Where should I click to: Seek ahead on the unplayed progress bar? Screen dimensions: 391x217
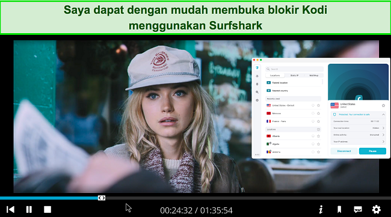coord(248,198)
